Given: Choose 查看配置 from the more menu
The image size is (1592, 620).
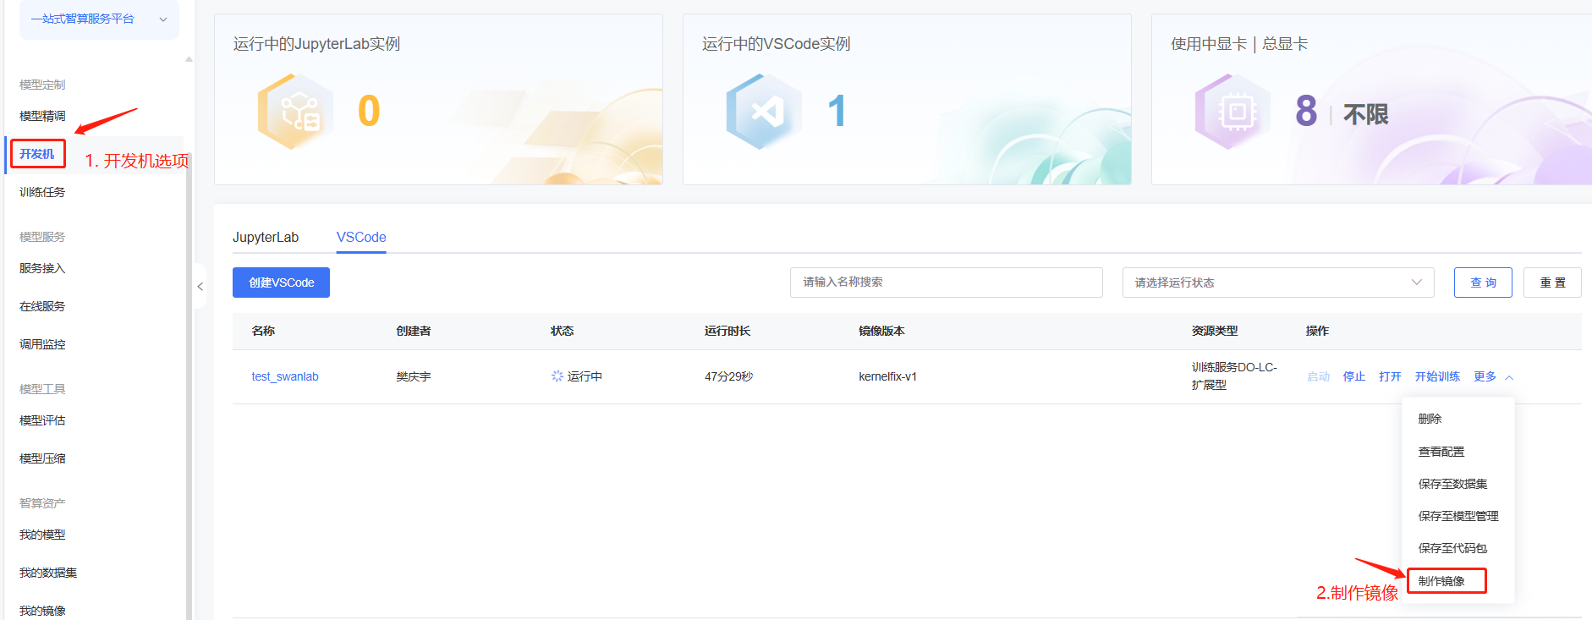Looking at the screenshot, I should point(1441,452).
